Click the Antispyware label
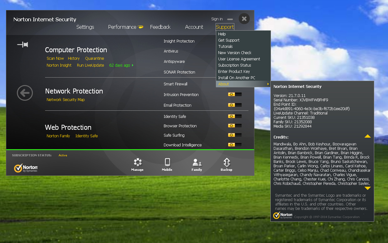 [174, 62]
